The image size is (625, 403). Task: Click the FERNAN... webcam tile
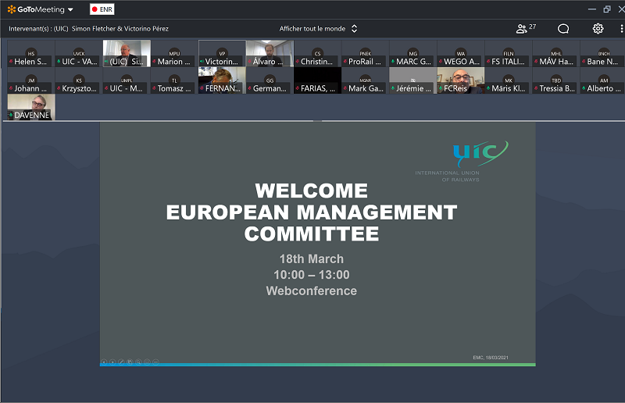[222, 80]
